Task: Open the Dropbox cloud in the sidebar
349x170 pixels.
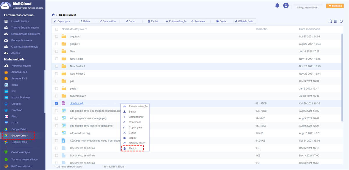Action: (x=16, y=104)
